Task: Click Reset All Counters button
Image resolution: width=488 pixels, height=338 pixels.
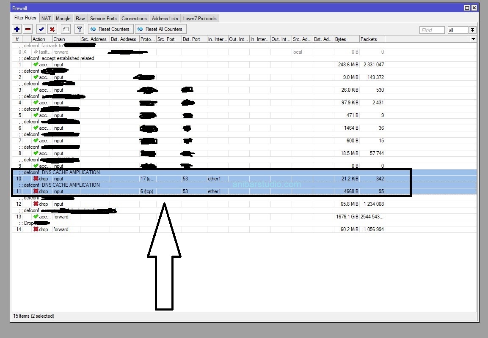Action: 160,29
